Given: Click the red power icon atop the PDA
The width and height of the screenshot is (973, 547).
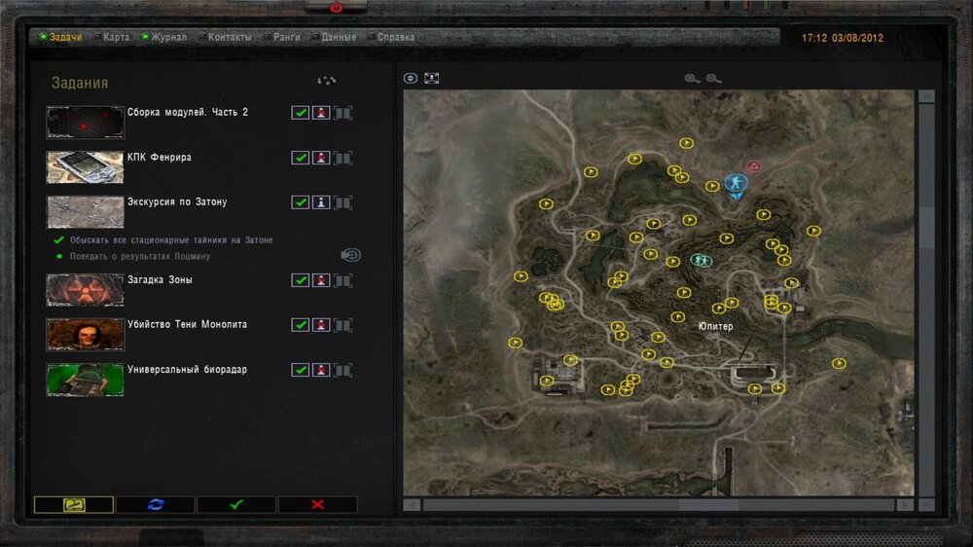Looking at the screenshot, I should (337, 8).
